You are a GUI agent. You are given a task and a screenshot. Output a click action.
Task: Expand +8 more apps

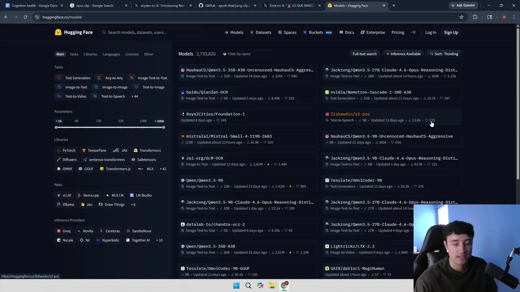(x=133, y=205)
